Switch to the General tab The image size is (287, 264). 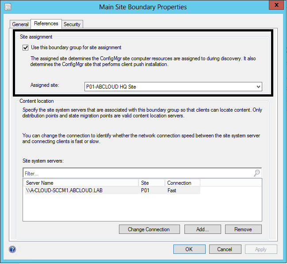(x=20, y=24)
